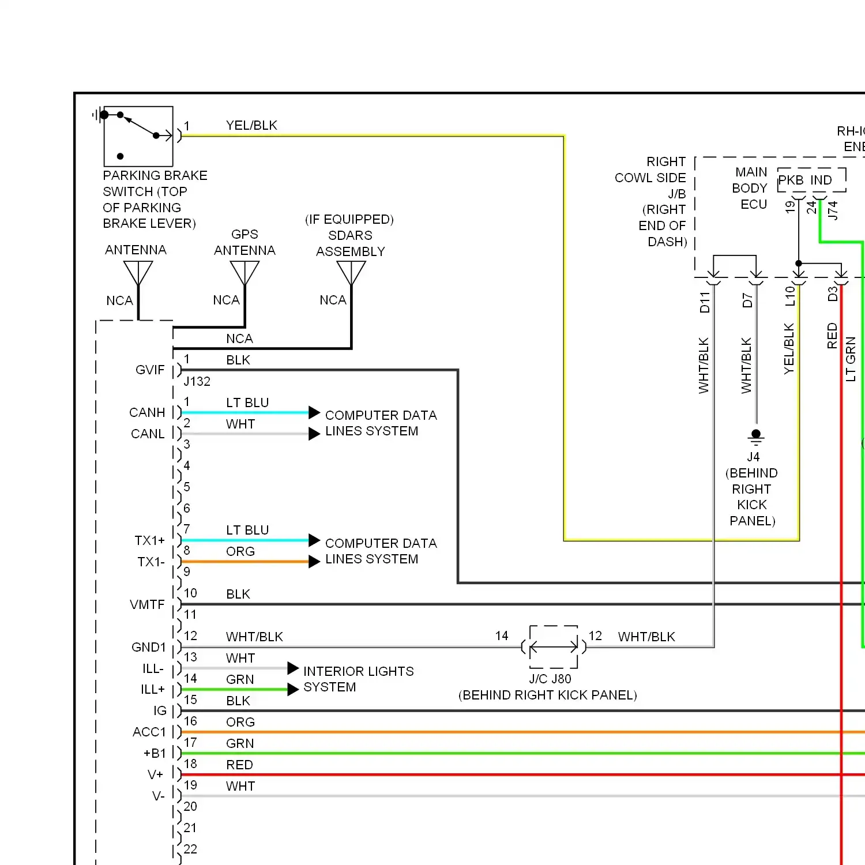Select the MAIN BODY ECU label
865x865 pixels.
[750, 188]
